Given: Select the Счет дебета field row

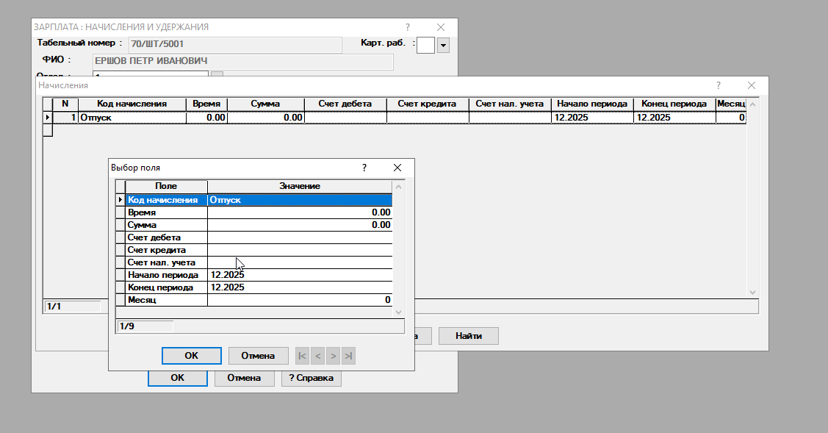Looking at the screenshot, I should click(166, 237).
